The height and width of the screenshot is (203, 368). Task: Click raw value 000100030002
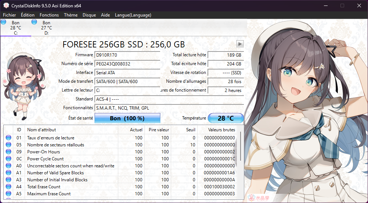219,187
